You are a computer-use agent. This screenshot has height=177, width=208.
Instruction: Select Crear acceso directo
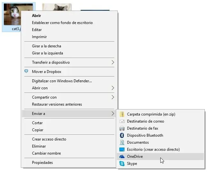click(69, 139)
